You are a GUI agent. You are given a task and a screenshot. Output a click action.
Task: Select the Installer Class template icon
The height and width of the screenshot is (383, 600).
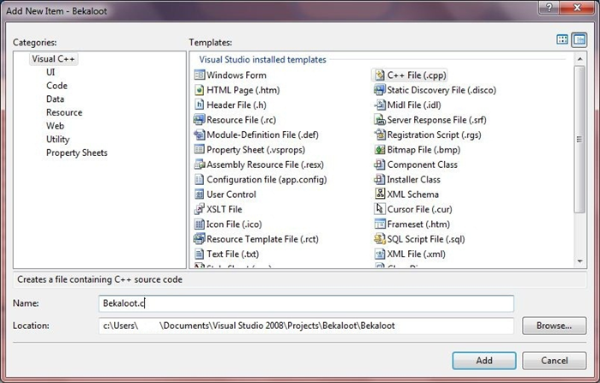pyautogui.click(x=380, y=179)
